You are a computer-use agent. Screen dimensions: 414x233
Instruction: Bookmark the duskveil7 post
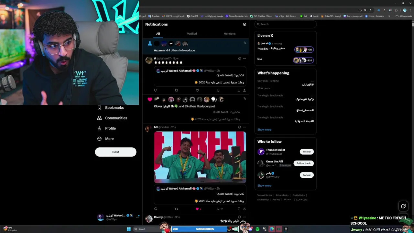(x=239, y=90)
